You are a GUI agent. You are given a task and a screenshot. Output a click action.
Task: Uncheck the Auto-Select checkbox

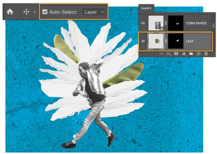[x=45, y=12]
